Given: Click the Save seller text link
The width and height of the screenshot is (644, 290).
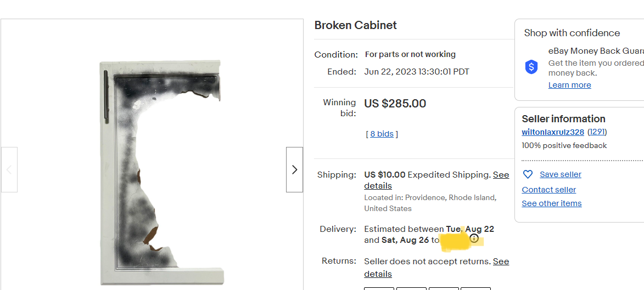Looking at the screenshot, I should point(560,174).
